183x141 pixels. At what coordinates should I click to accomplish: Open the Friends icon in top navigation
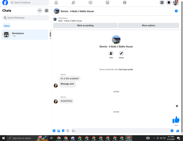pos(73,3)
